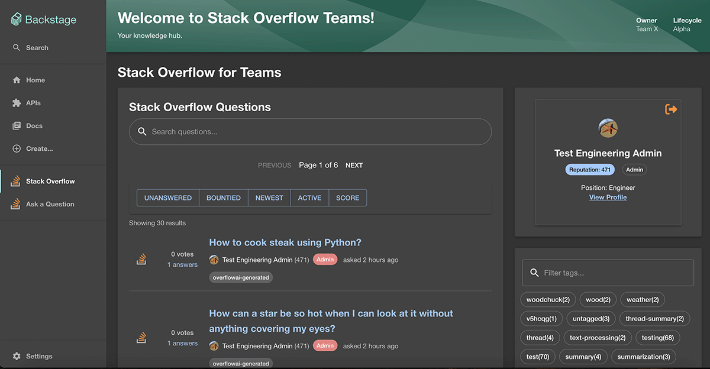Image resolution: width=710 pixels, height=369 pixels.
Task: Open Search from the sidebar
Action: (x=37, y=48)
